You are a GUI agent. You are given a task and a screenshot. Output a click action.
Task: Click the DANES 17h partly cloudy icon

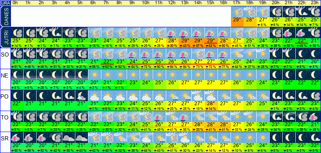[237, 12]
